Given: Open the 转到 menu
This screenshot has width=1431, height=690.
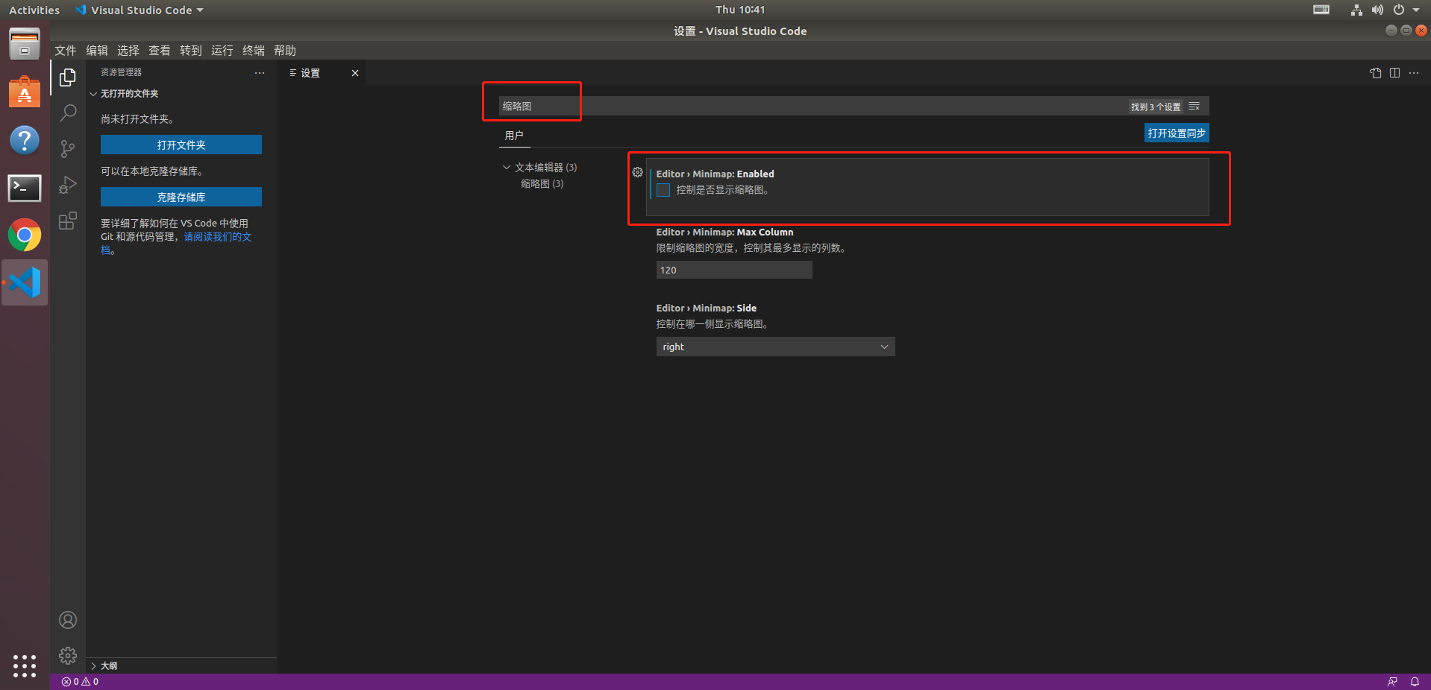Looking at the screenshot, I should coord(191,50).
